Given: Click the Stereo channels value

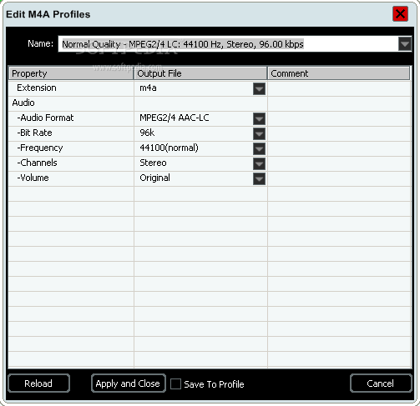Looking at the screenshot, I should click(153, 163).
